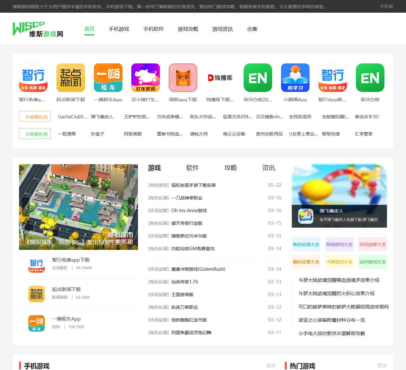This screenshot has height=370, width=406.
Task: Go to the 首页 navigation item
Action: 89,29
